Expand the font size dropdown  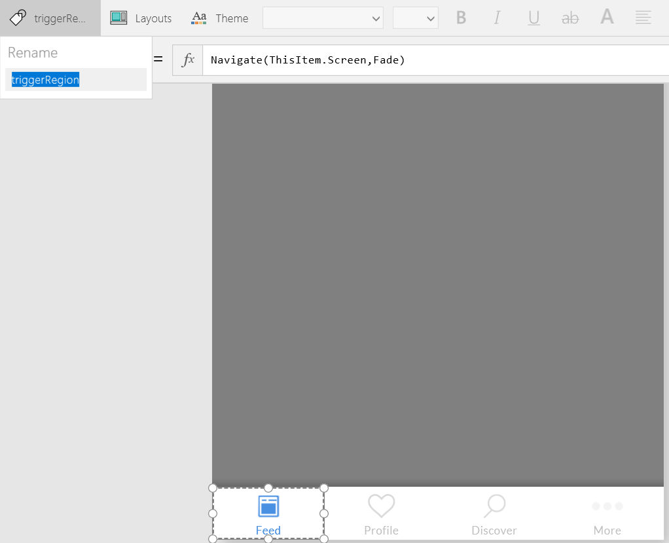tap(416, 18)
